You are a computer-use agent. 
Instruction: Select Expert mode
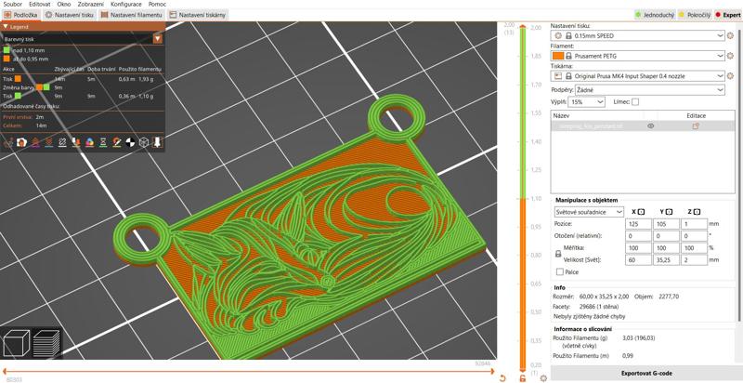(727, 15)
